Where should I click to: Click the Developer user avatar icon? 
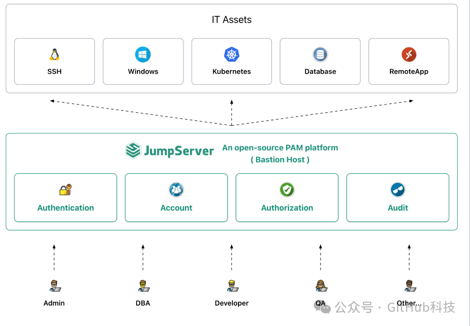coord(232,286)
